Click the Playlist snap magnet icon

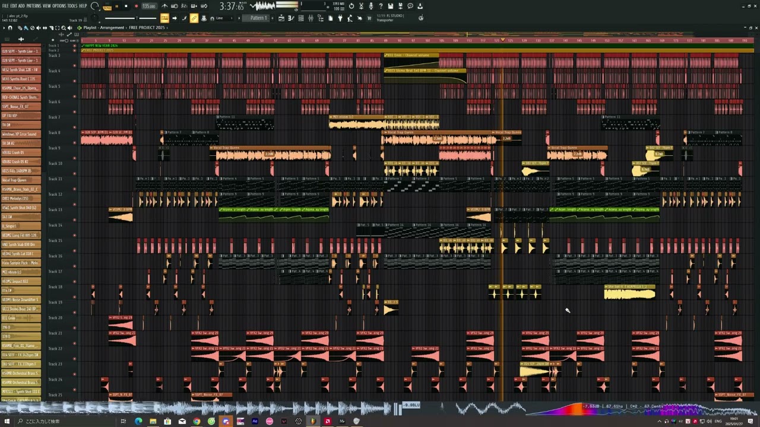point(10,28)
